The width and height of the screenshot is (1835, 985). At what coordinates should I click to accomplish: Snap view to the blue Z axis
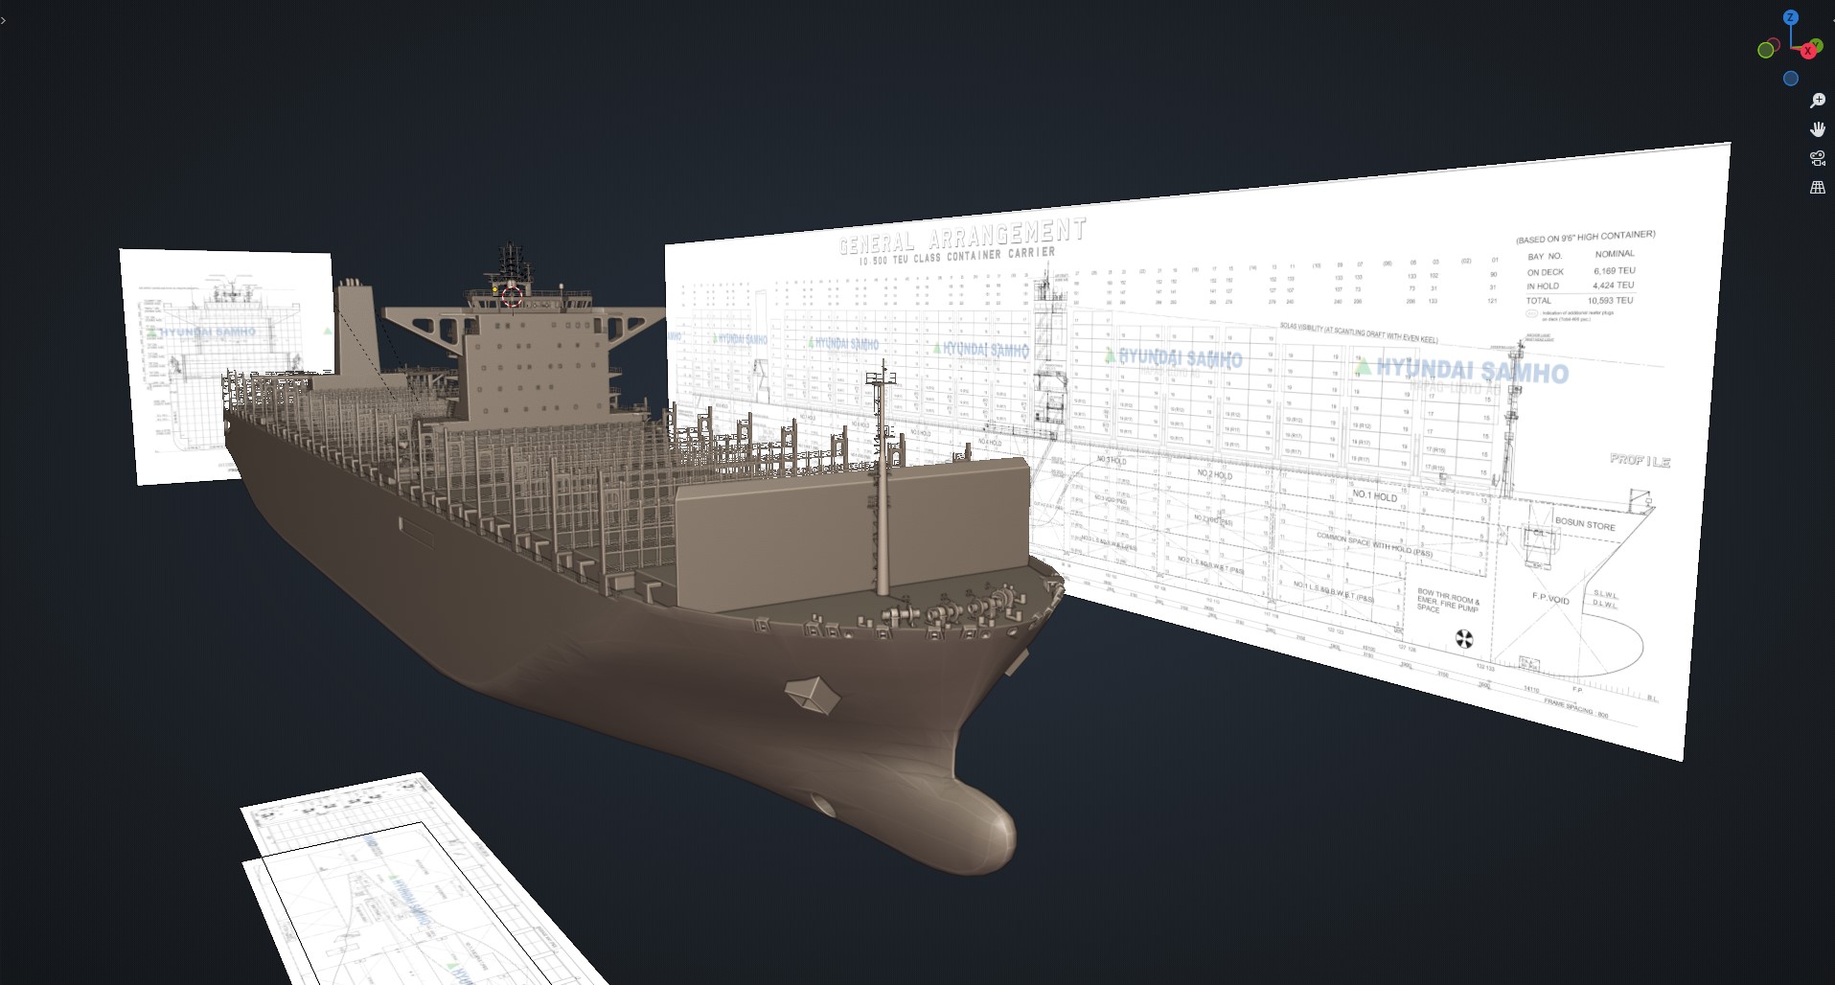[x=1790, y=17]
